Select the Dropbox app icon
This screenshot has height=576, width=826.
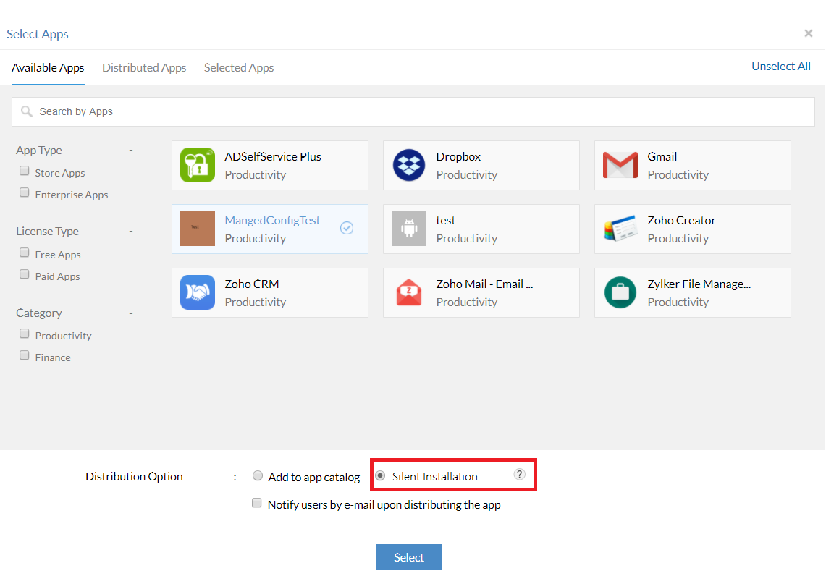[x=408, y=165]
